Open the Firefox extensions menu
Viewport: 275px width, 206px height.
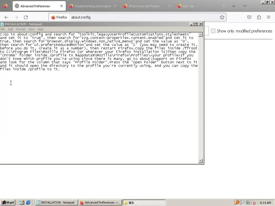259,17
